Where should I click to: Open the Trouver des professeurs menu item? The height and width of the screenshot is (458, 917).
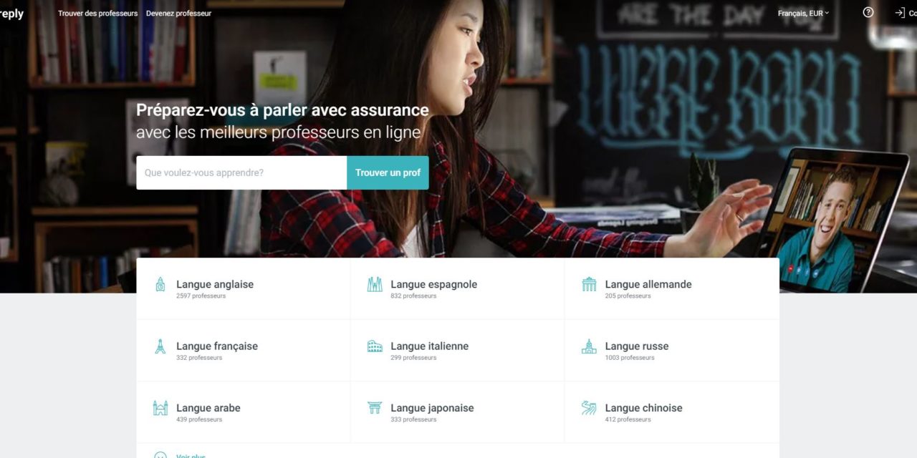97,13
